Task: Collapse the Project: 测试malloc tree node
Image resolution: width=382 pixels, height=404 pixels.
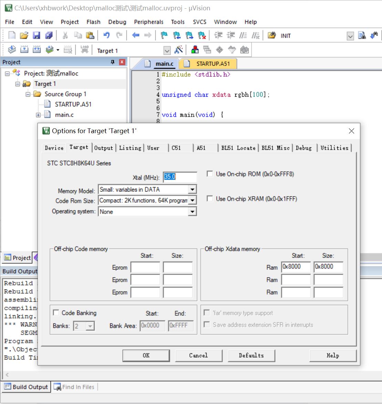Action: [7, 74]
